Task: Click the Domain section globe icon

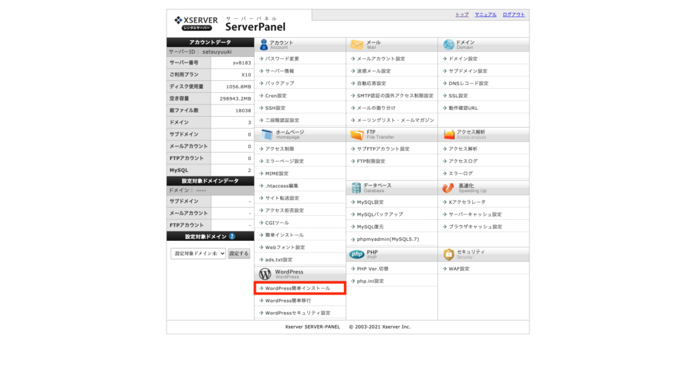Action: pyautogui.click(x=449, y=44)
